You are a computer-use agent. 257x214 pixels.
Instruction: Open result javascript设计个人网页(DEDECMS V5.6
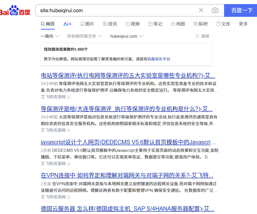[x=128, y=142]
